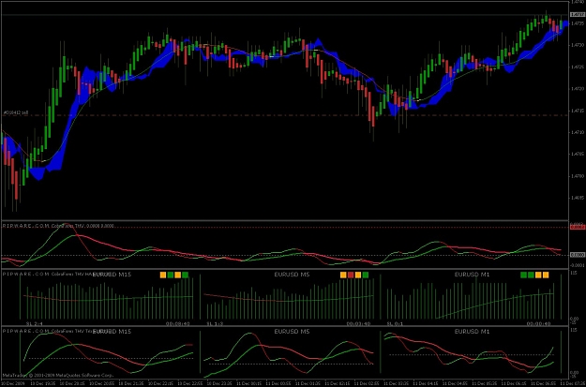The height and width of the screenshot is (387, 586).
Task: Click the 0.0000 level label of Cobra indicator
Action: click(577, 255)
